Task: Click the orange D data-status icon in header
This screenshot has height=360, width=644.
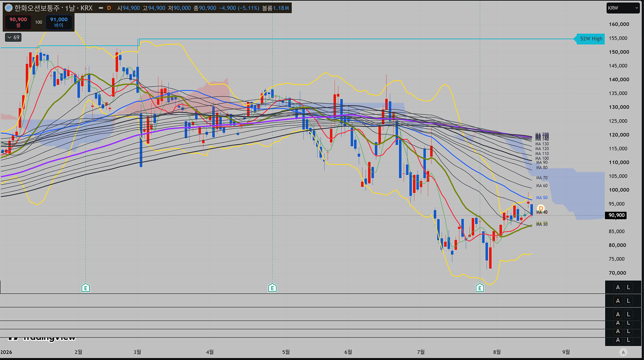Action: tap(109, 8)
